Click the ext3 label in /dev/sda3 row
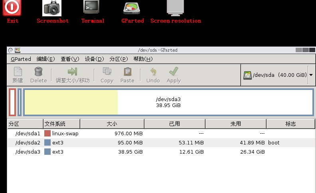Viewport: 316px width, 193px height. (x=58, y=152)
